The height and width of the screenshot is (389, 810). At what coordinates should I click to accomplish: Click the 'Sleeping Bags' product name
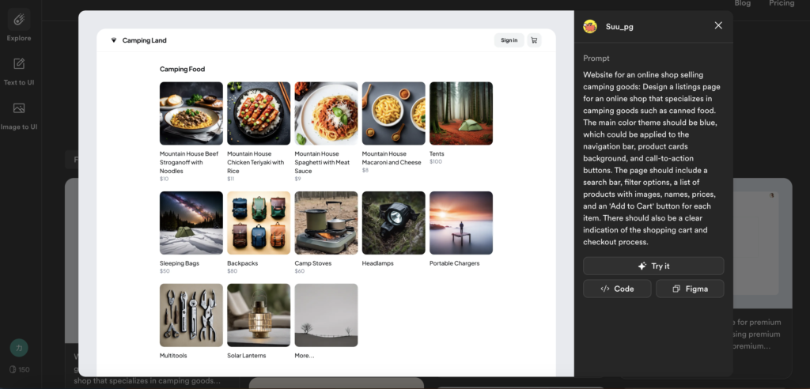(x=180, y=263)
